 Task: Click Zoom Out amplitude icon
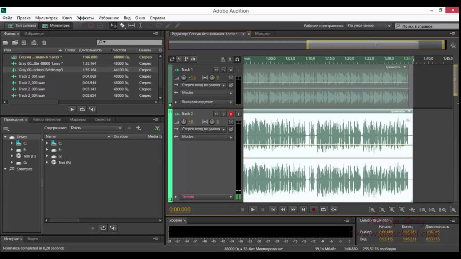click(x=382, y=210)
